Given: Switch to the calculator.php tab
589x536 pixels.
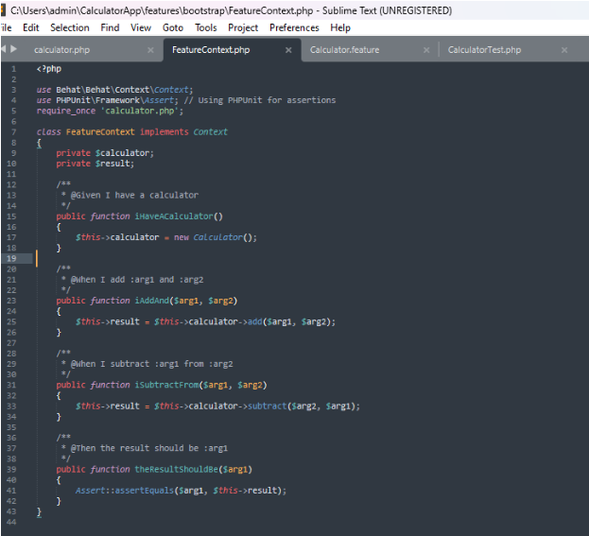Looking at the screenshot, I should 61,50.
